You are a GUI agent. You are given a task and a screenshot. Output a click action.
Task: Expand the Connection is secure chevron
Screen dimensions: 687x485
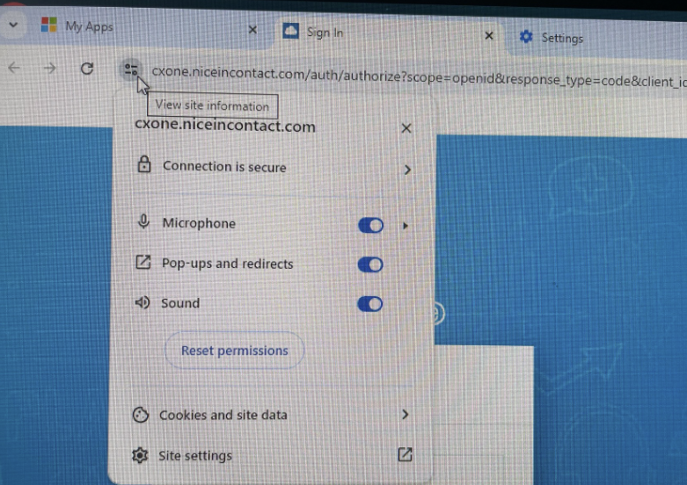[407, 170]
